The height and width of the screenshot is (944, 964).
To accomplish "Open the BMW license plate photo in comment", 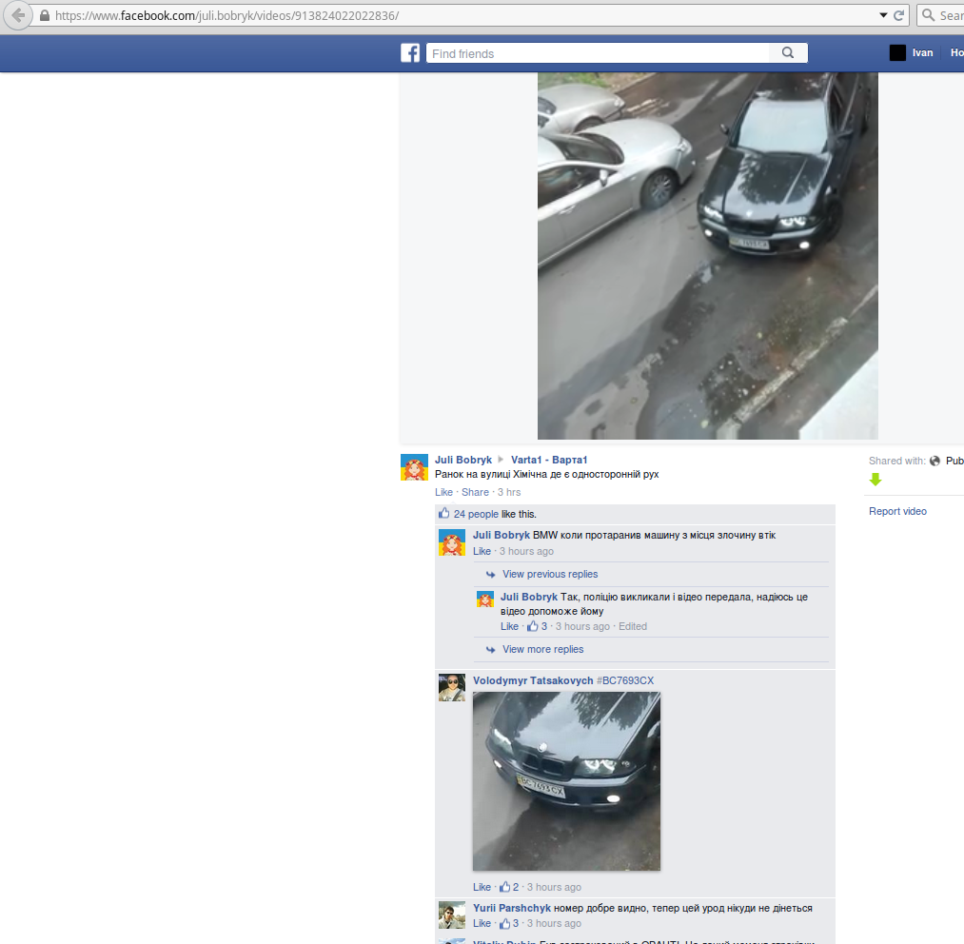I will (566, 781).
